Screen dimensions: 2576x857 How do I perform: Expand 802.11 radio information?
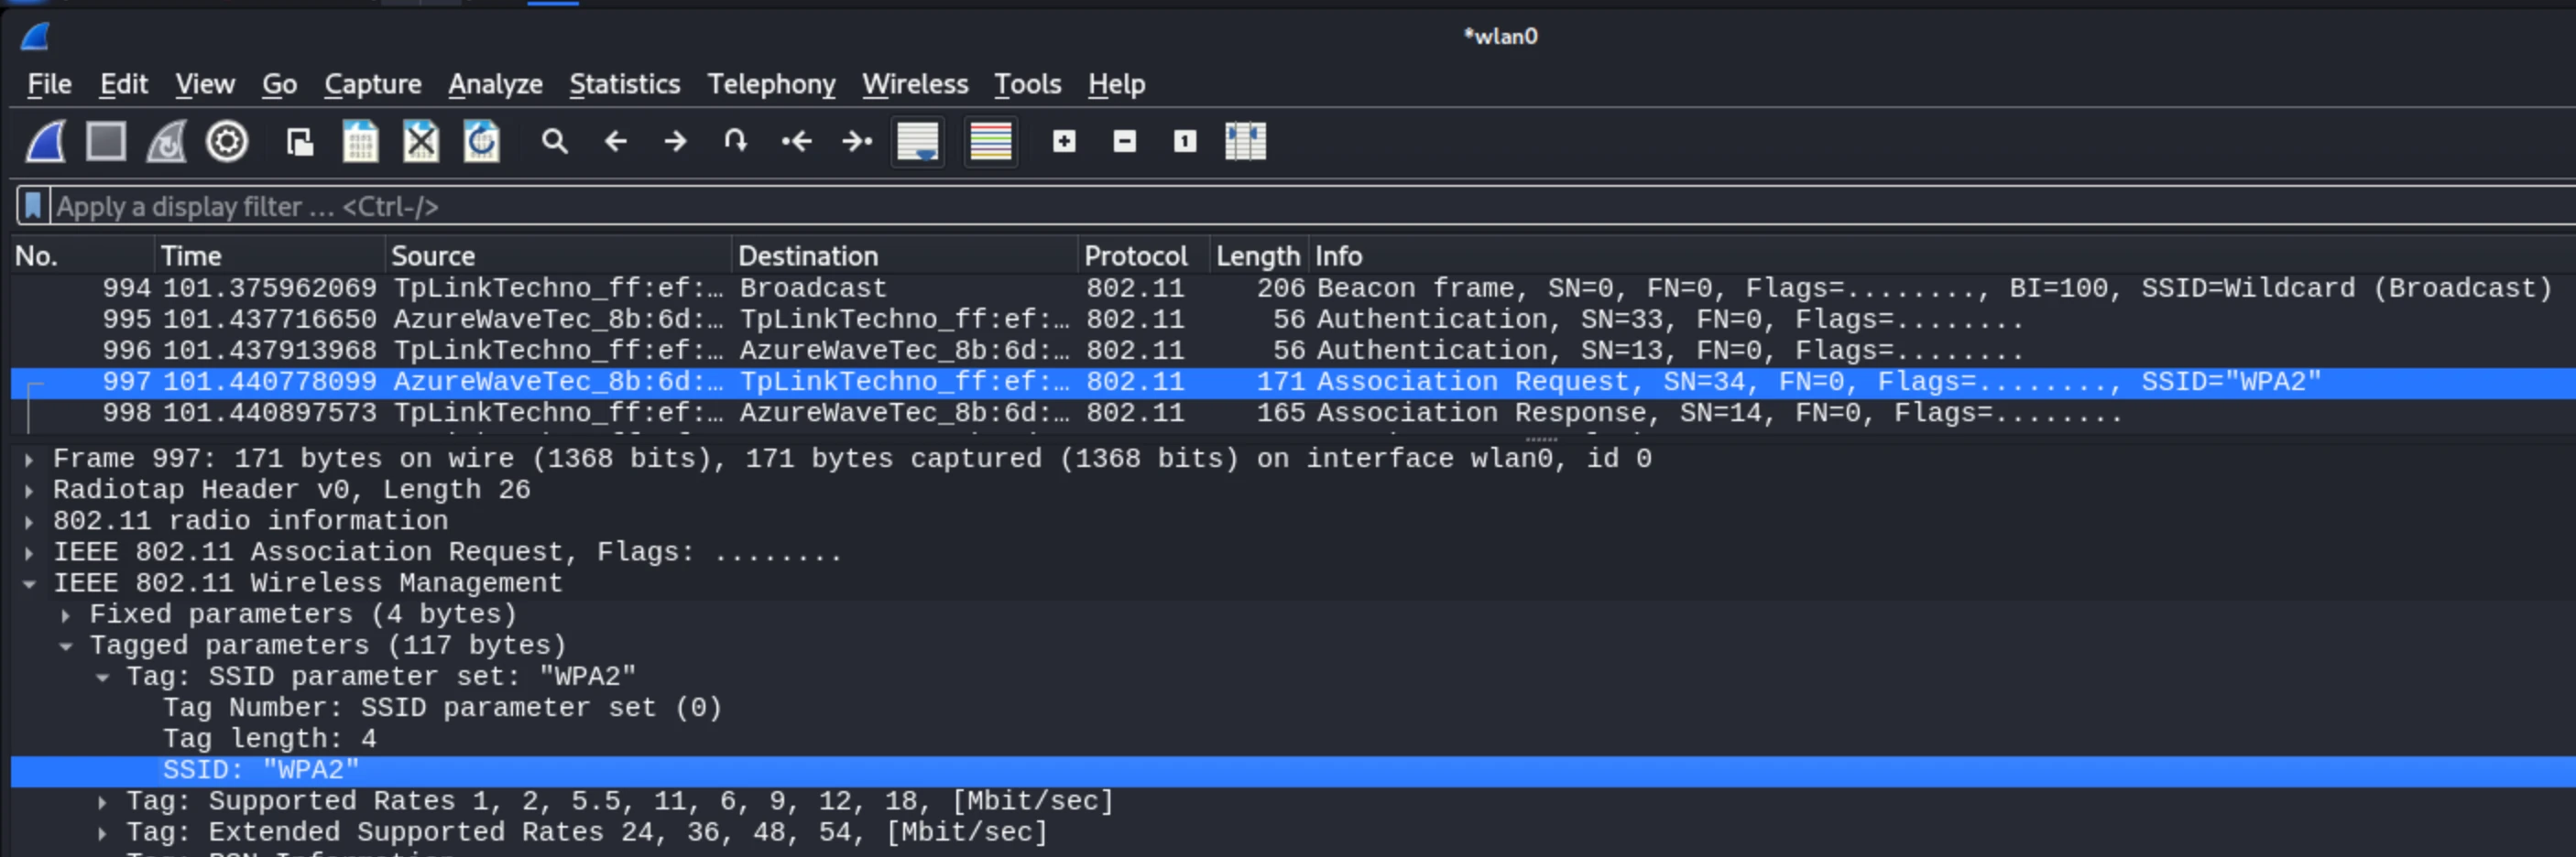point(29,522)
